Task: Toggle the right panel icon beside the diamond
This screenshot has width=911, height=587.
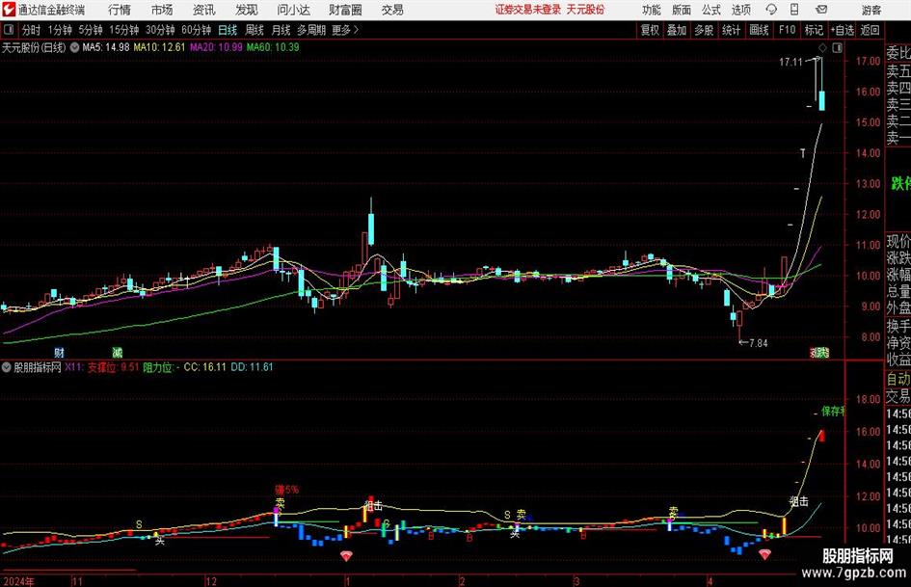Action: 837,47
